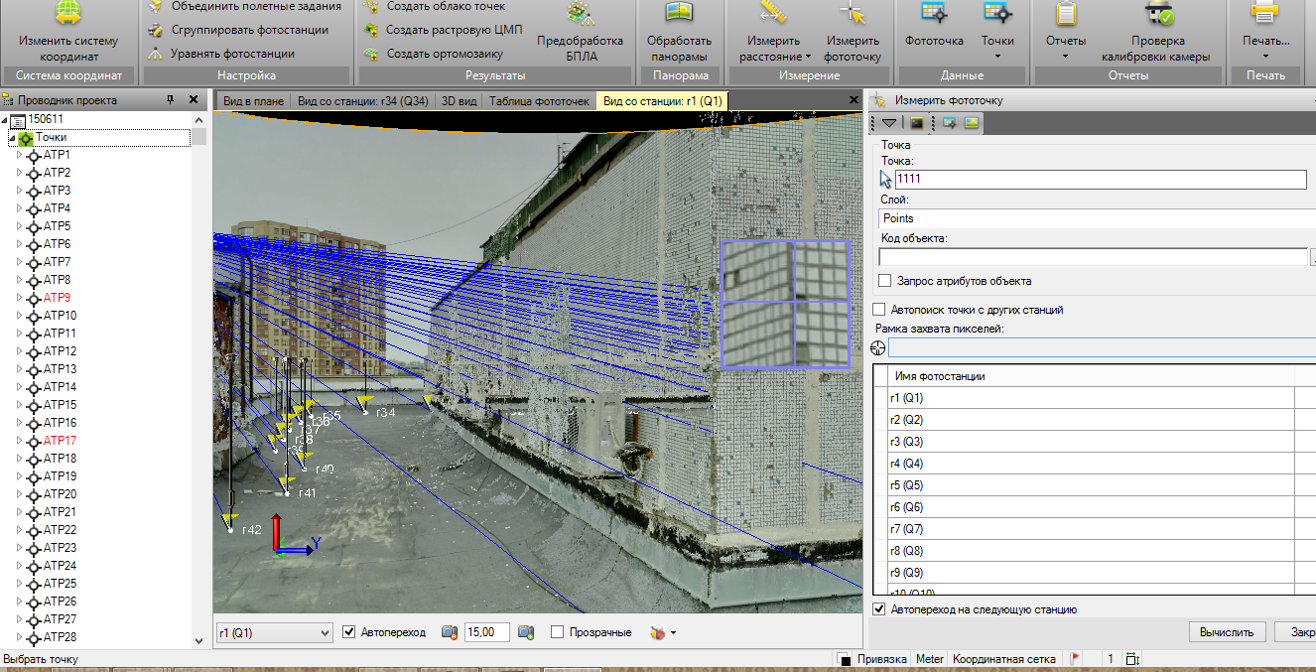Enable the Прозрачные checkbox
Viewport: 1316px width, 672px height.
[558, 632]
